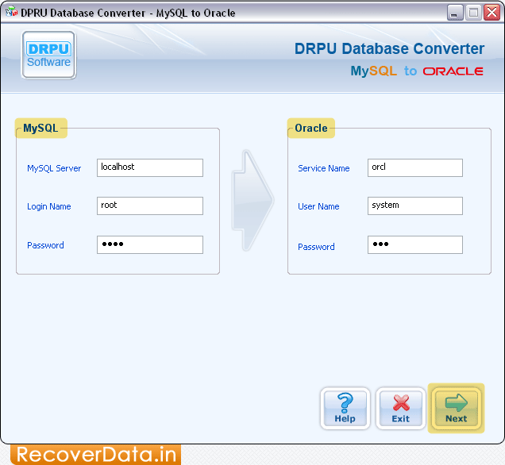This screenshot has height=465, width=505.
Task: Click the Help question mark button
Action: coord(345,408)
